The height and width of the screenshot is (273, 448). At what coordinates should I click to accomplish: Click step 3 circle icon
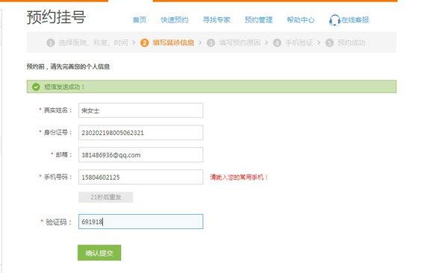211,43
